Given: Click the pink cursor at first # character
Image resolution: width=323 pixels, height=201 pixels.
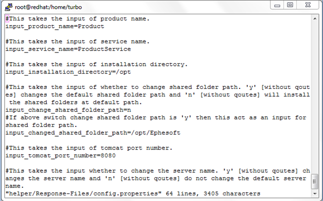Looking at the screenshot, I should (x=7, y=19).
